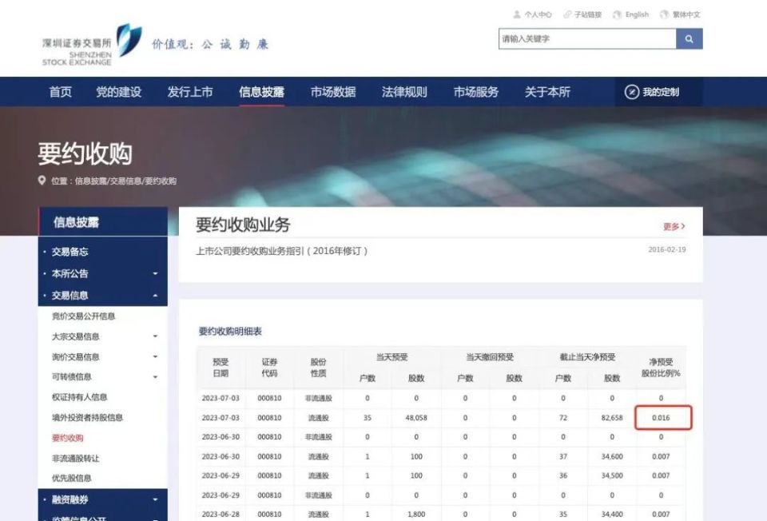
Task: Click the search magnifier icon
Action: tap(689, 38)
